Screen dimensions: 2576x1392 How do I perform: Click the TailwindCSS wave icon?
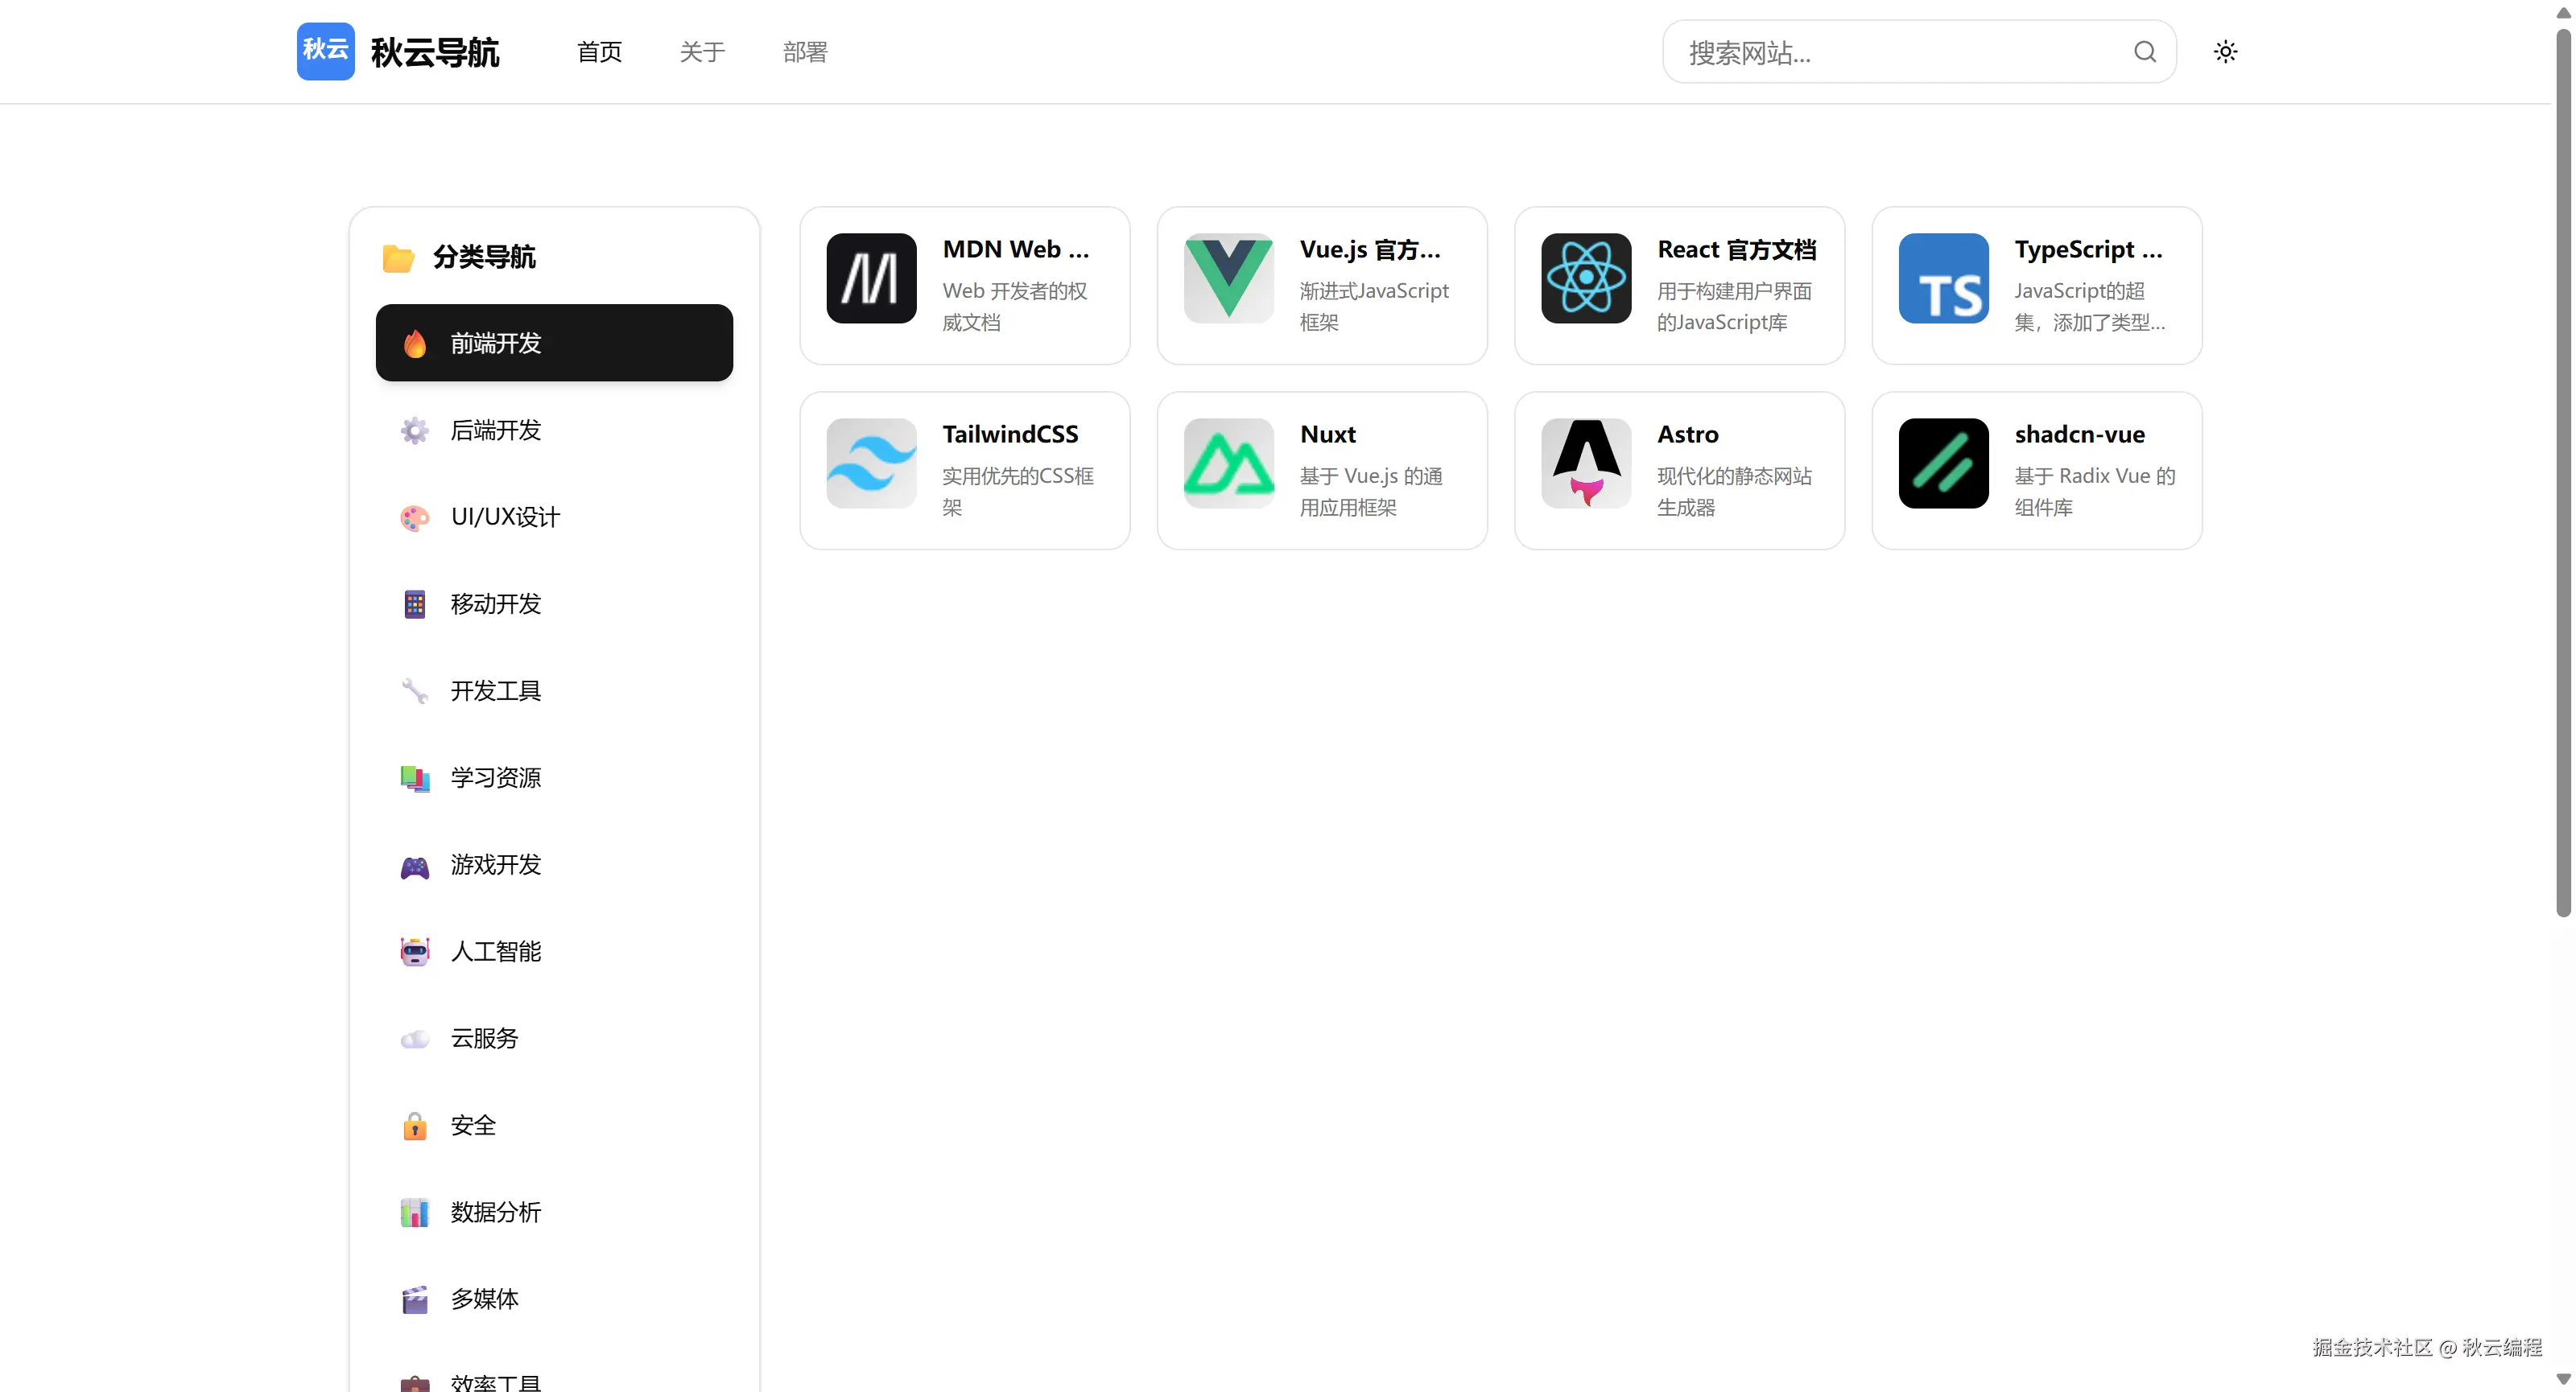pyautogui.click(x=871, y=463)
